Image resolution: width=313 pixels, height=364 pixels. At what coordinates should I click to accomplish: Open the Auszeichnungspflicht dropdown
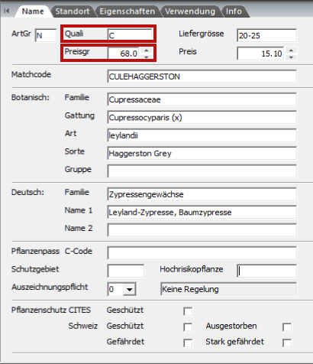(130, 289)
